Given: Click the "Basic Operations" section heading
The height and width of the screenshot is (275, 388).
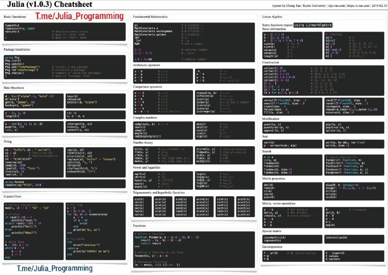Looking at the screenshot, I should click(15, 17).
